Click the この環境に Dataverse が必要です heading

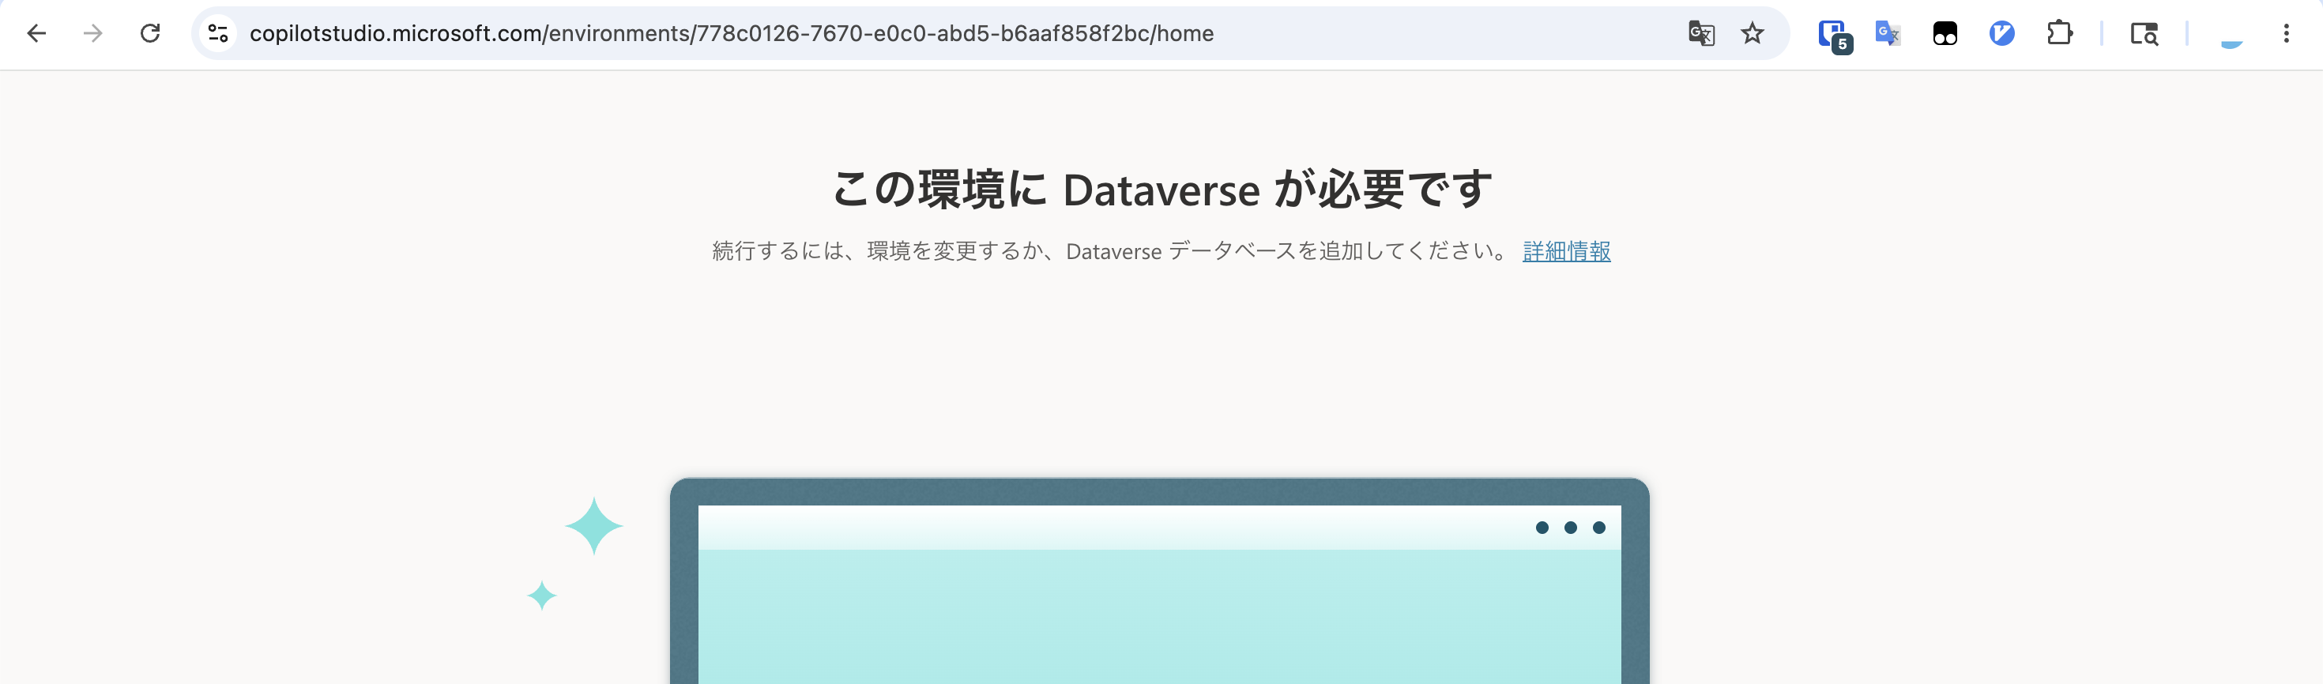point(1161,190)
